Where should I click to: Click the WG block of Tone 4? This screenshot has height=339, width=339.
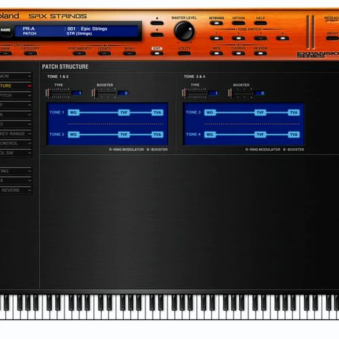(x=210, y=135)
